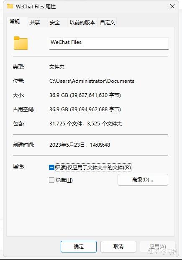This screenshot has width=182, height=260.
Task: Click the 占用空间 size on disk value
Action: (x=85, y=109)
